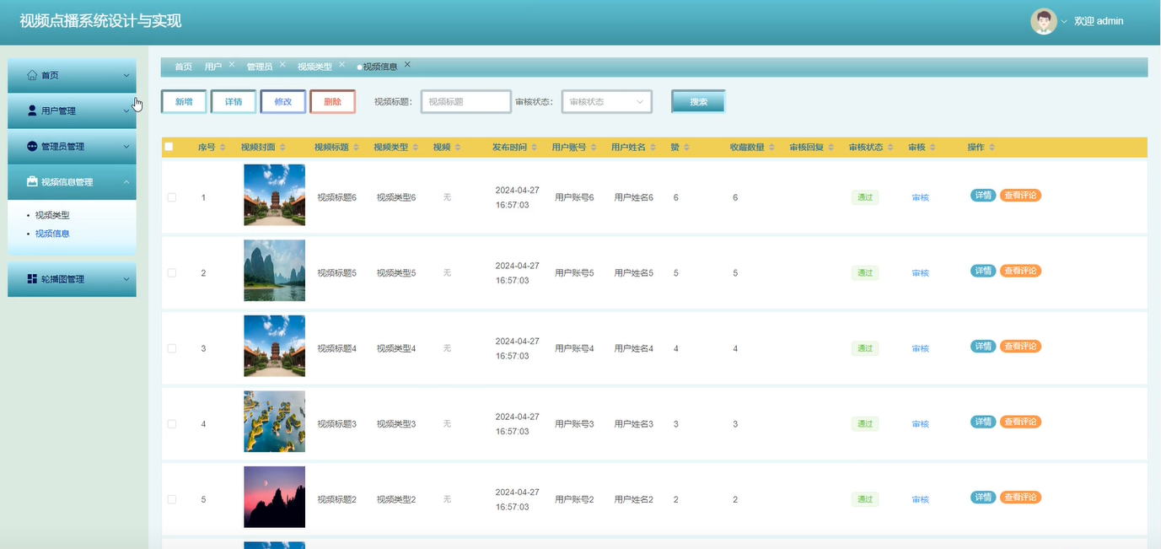Expand the 管理员管理 menu chevron
1161x549 pixels.
point(126,147)
